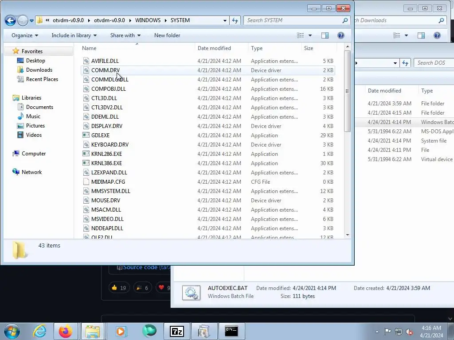Select the DISPLAY.DRV file icon
This screenshot has width=454, height=340.
(86, 126)
